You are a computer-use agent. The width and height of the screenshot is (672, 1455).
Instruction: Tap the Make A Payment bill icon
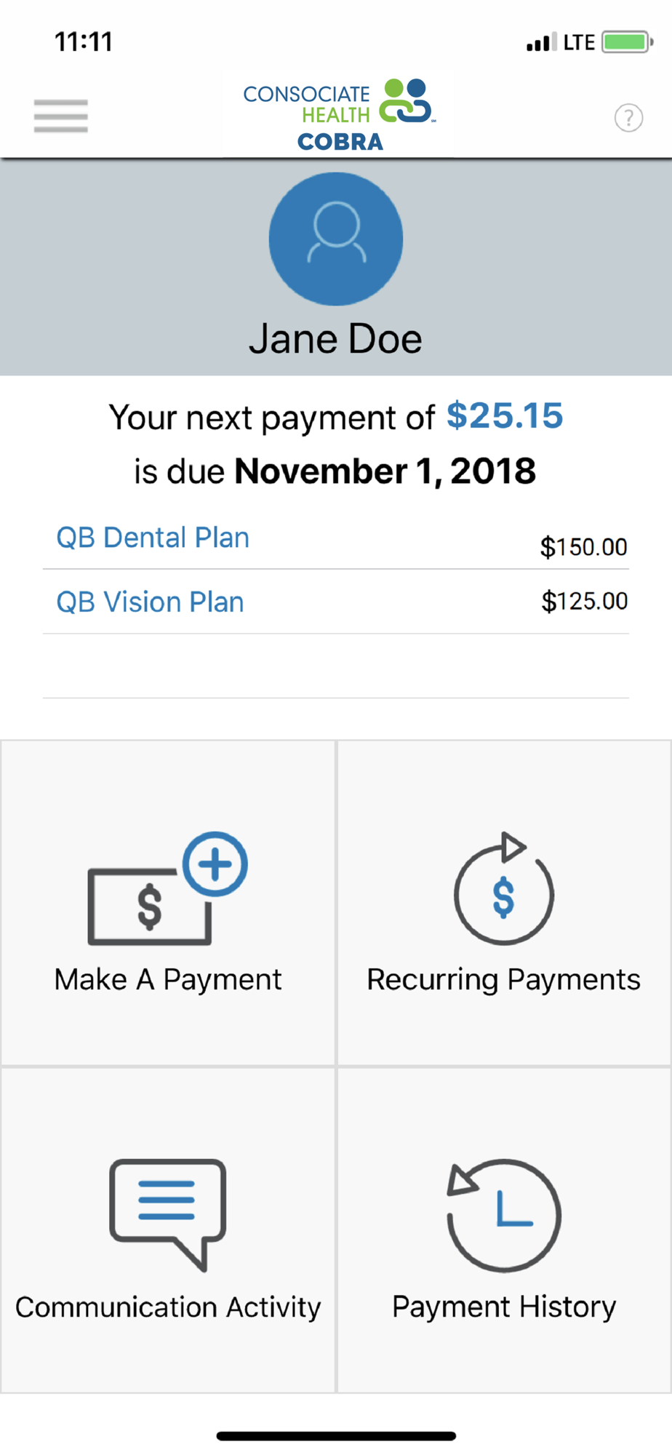[x=166, y=889]
